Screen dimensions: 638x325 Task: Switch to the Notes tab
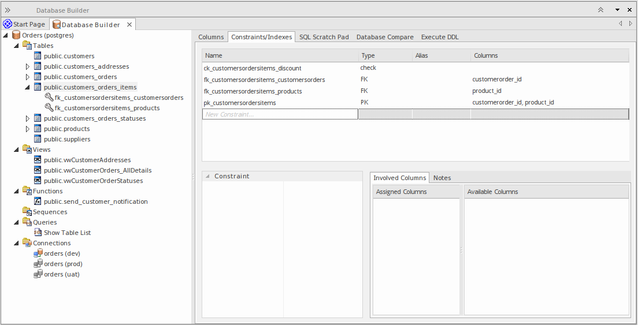click(x=442, y=178)
